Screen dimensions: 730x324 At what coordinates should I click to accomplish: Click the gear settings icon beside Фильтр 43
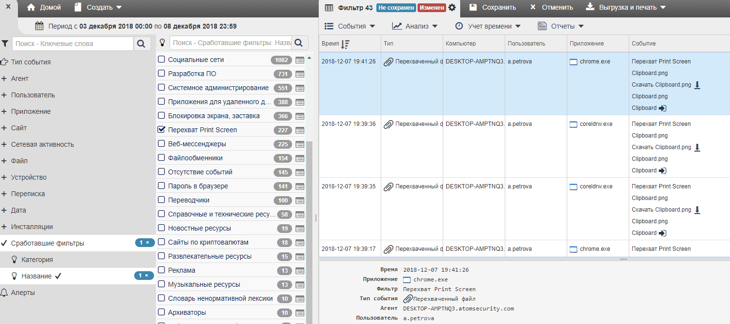(452, 7)
